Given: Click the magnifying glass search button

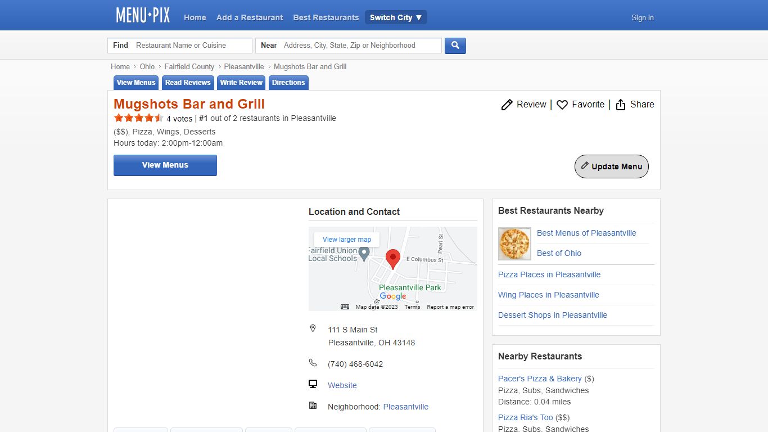Looking at the screenshot, I should click(x=455, y=46).
